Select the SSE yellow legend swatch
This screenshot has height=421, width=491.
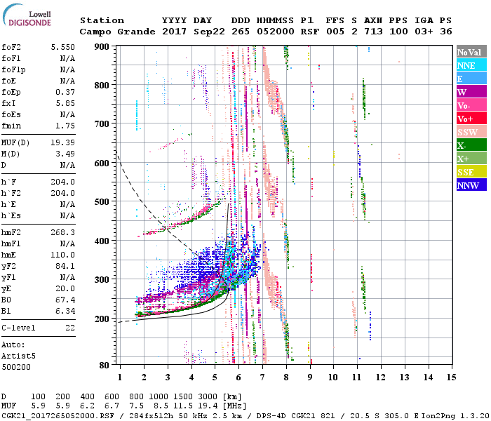[x=471, y=172]
